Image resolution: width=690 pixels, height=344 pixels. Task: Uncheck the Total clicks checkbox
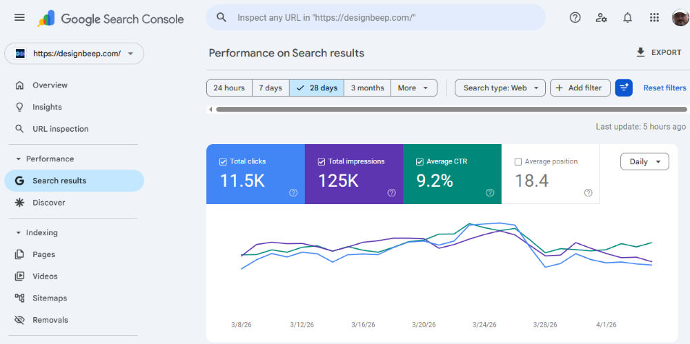click(x=223, y=161)
